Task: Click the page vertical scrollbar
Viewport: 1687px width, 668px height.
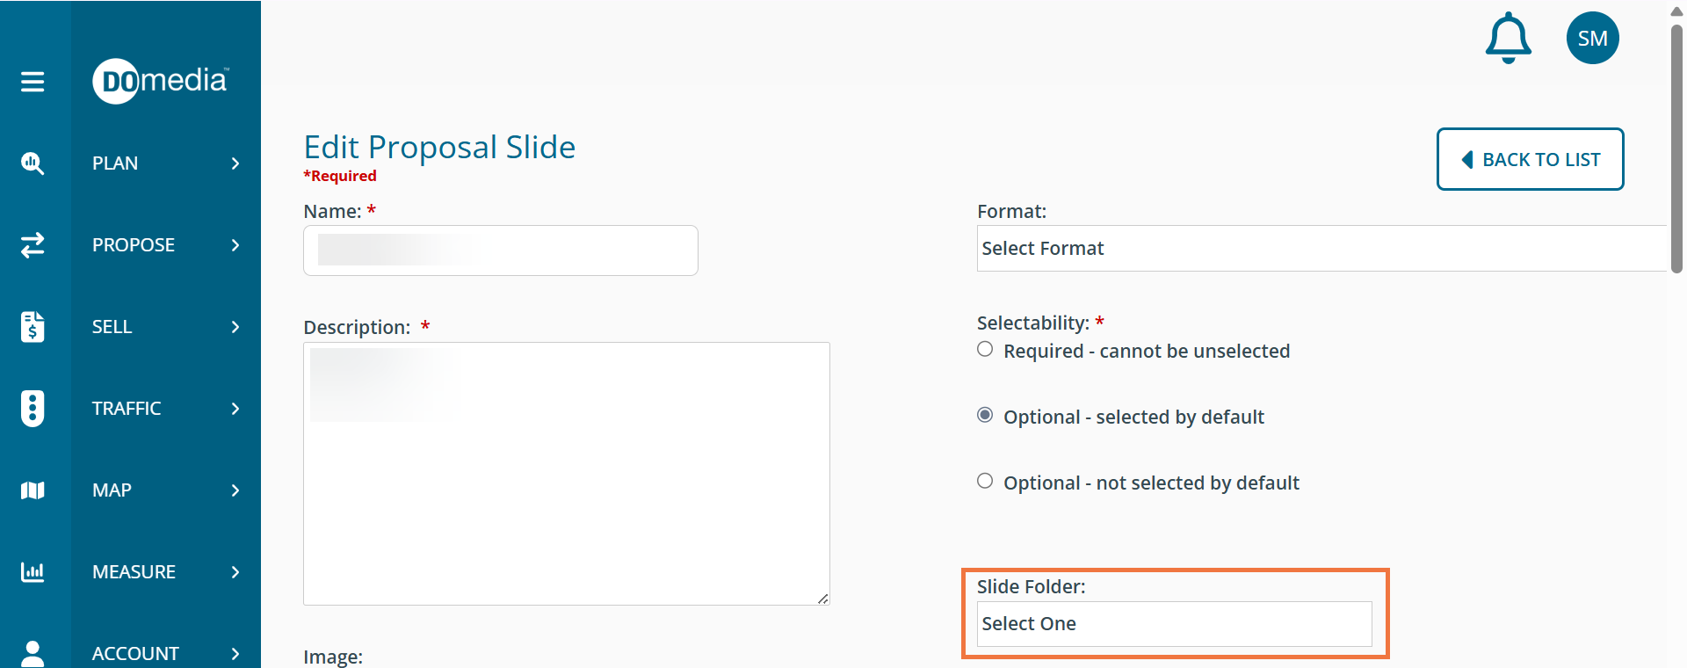Action: click(1676, 149)
